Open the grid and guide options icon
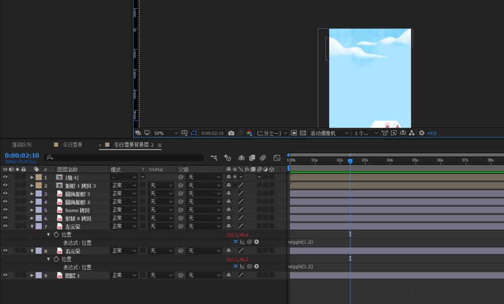The image size is (504, 304). click(184, 133)
